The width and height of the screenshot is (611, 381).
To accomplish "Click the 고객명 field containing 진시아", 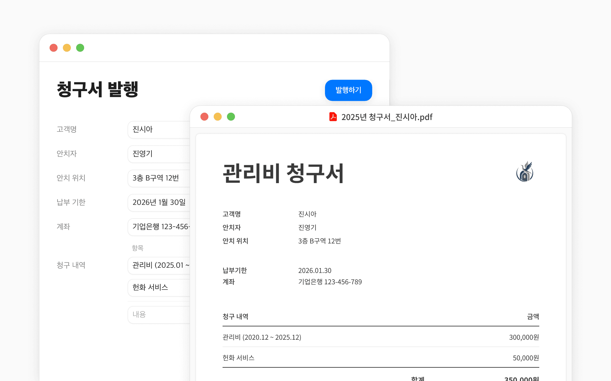I will 159,129.
